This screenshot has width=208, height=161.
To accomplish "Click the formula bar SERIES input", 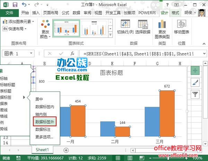I will pyautogui.click(x=141, y=54).
